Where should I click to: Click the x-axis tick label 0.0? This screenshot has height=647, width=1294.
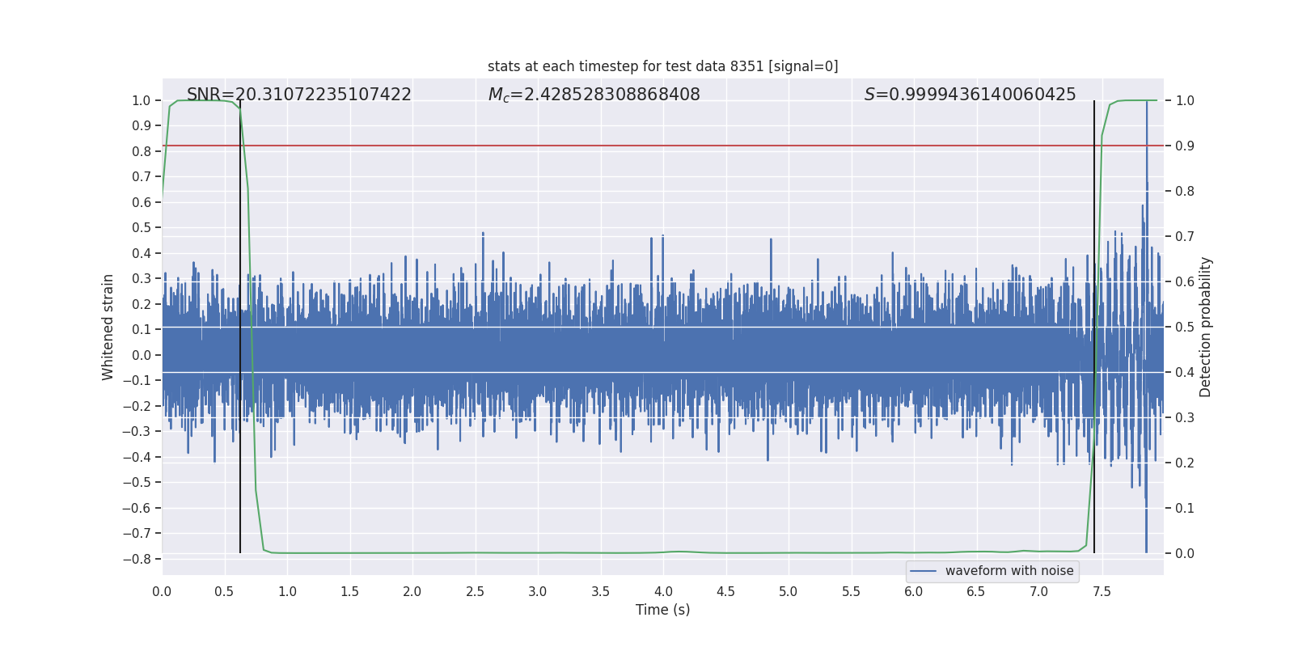(x=162, y=592)
